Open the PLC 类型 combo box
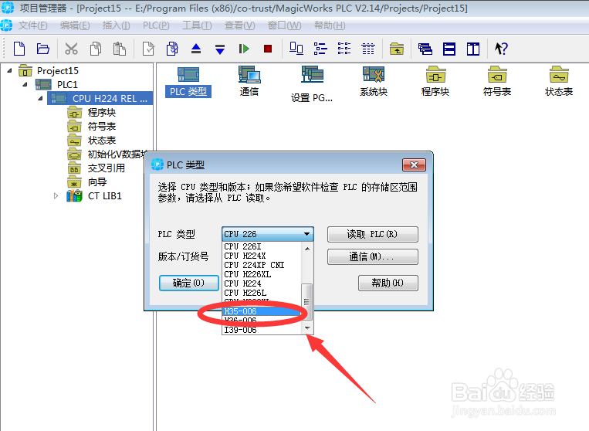The width and height of the screenshot is (589, 431). point(267,234)
